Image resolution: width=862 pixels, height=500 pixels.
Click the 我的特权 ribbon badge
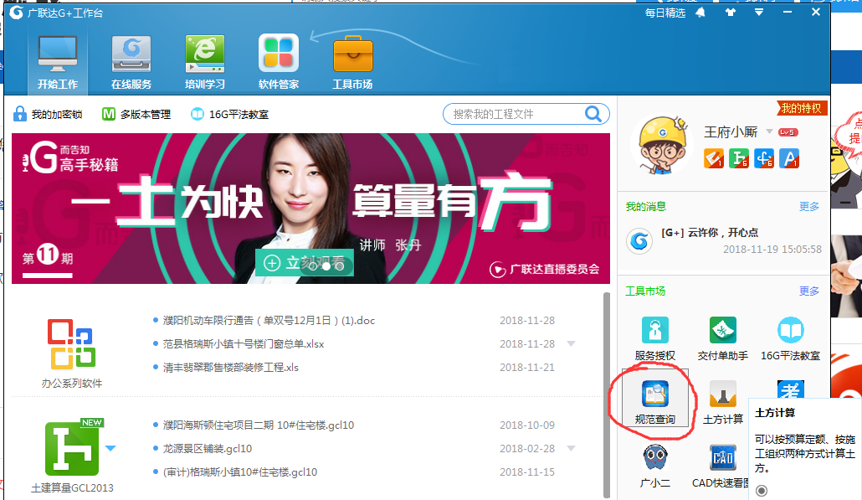pyautogui.click(x=802, y=108)
